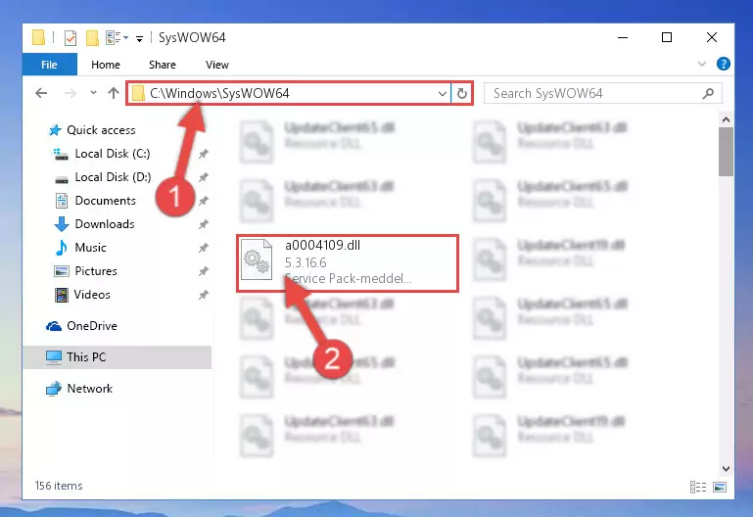
Task: Open the Share ribbon tab
Action: [x=163, y=65]
